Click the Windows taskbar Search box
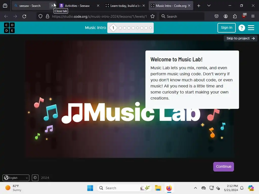The width and height of the screenshot is (259, 194). 124,188
